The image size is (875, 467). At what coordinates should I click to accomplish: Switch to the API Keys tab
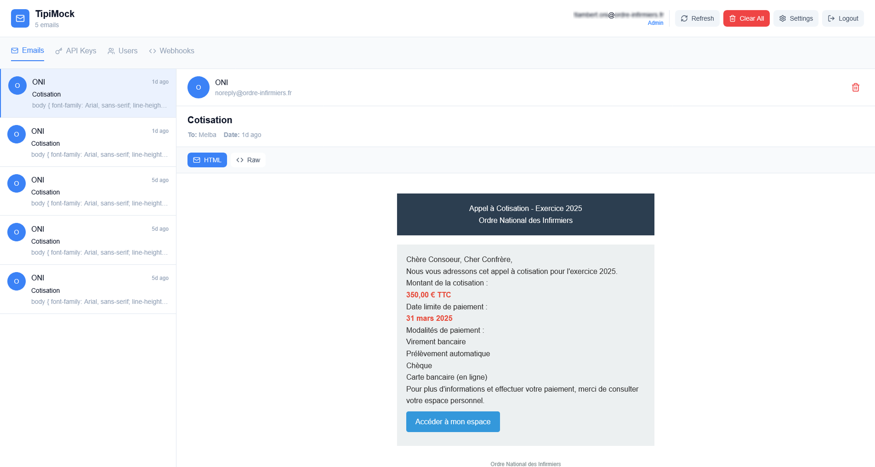point(76,51)
